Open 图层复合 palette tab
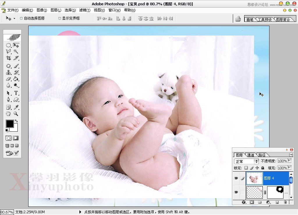 point(283,20)
